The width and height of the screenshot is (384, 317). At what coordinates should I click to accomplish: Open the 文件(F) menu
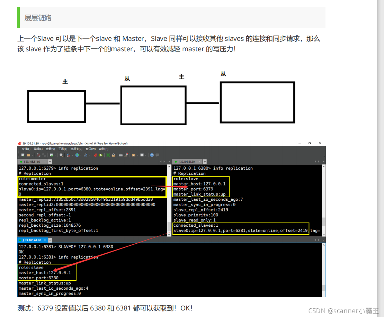pos(26,149)
